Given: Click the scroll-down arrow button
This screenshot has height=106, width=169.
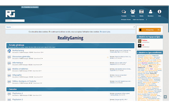Looking at the screenshot, I should tap(165, 97).
